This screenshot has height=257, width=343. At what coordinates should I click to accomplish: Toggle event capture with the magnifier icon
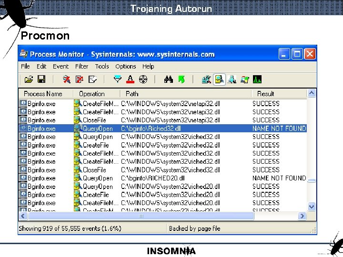point(67,79)
